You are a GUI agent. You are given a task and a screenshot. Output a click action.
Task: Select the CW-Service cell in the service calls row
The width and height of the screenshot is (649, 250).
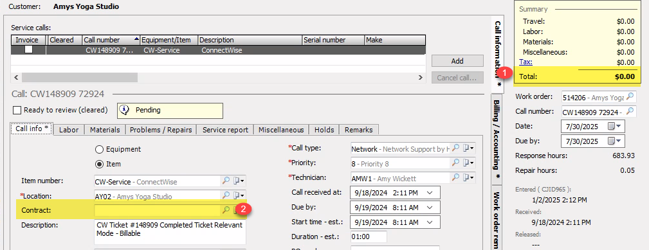[x=169, y=50]
